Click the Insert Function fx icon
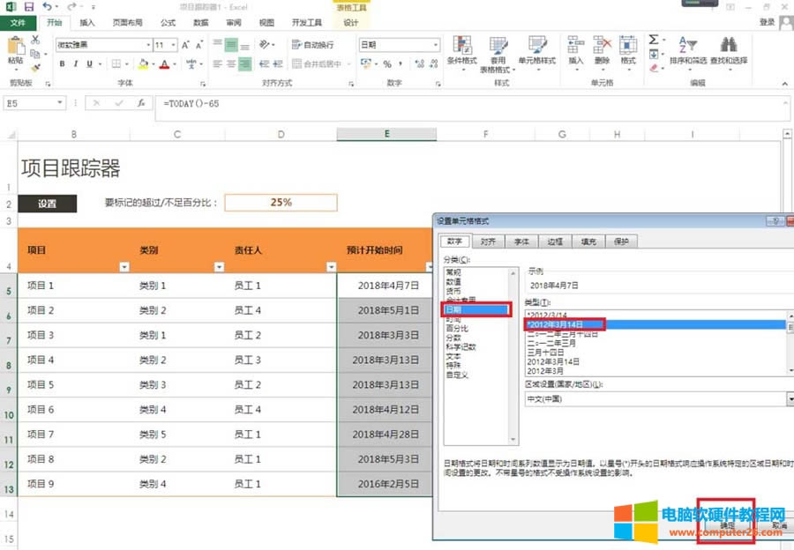Screen dimensions: 794x550 [140, 103]
